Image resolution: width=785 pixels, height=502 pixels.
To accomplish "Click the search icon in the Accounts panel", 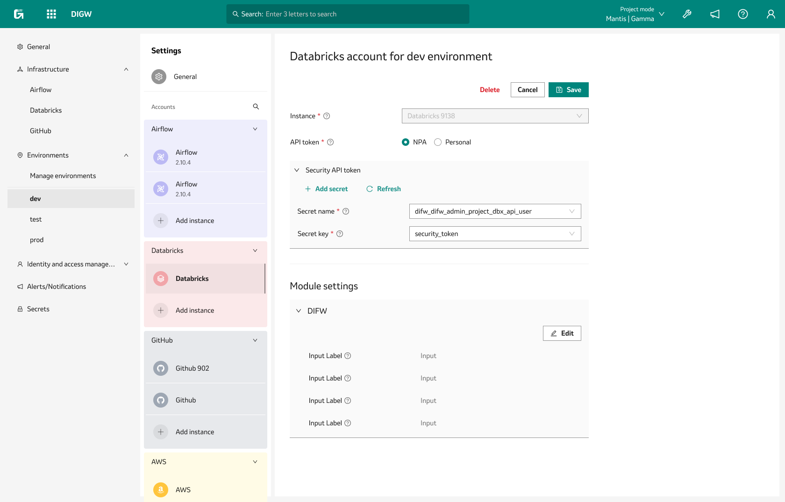I will pyautogui.click(x=256, y=107).
